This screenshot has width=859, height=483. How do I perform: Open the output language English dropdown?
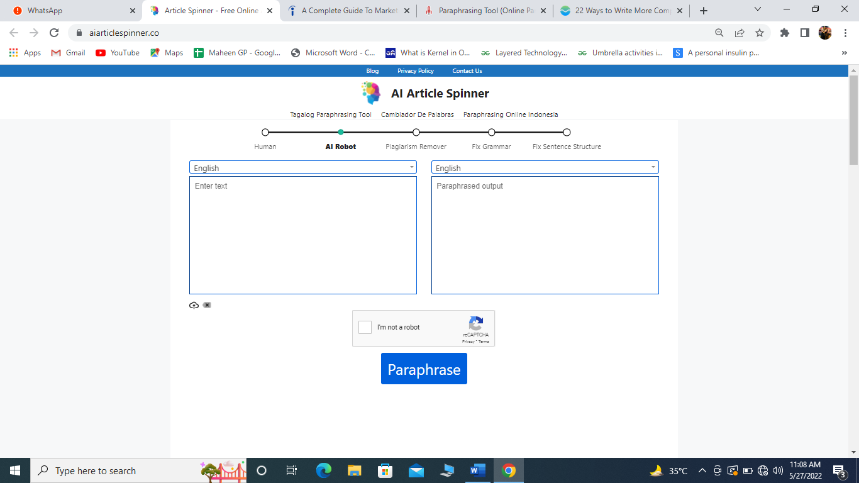(x=545, y=167)
